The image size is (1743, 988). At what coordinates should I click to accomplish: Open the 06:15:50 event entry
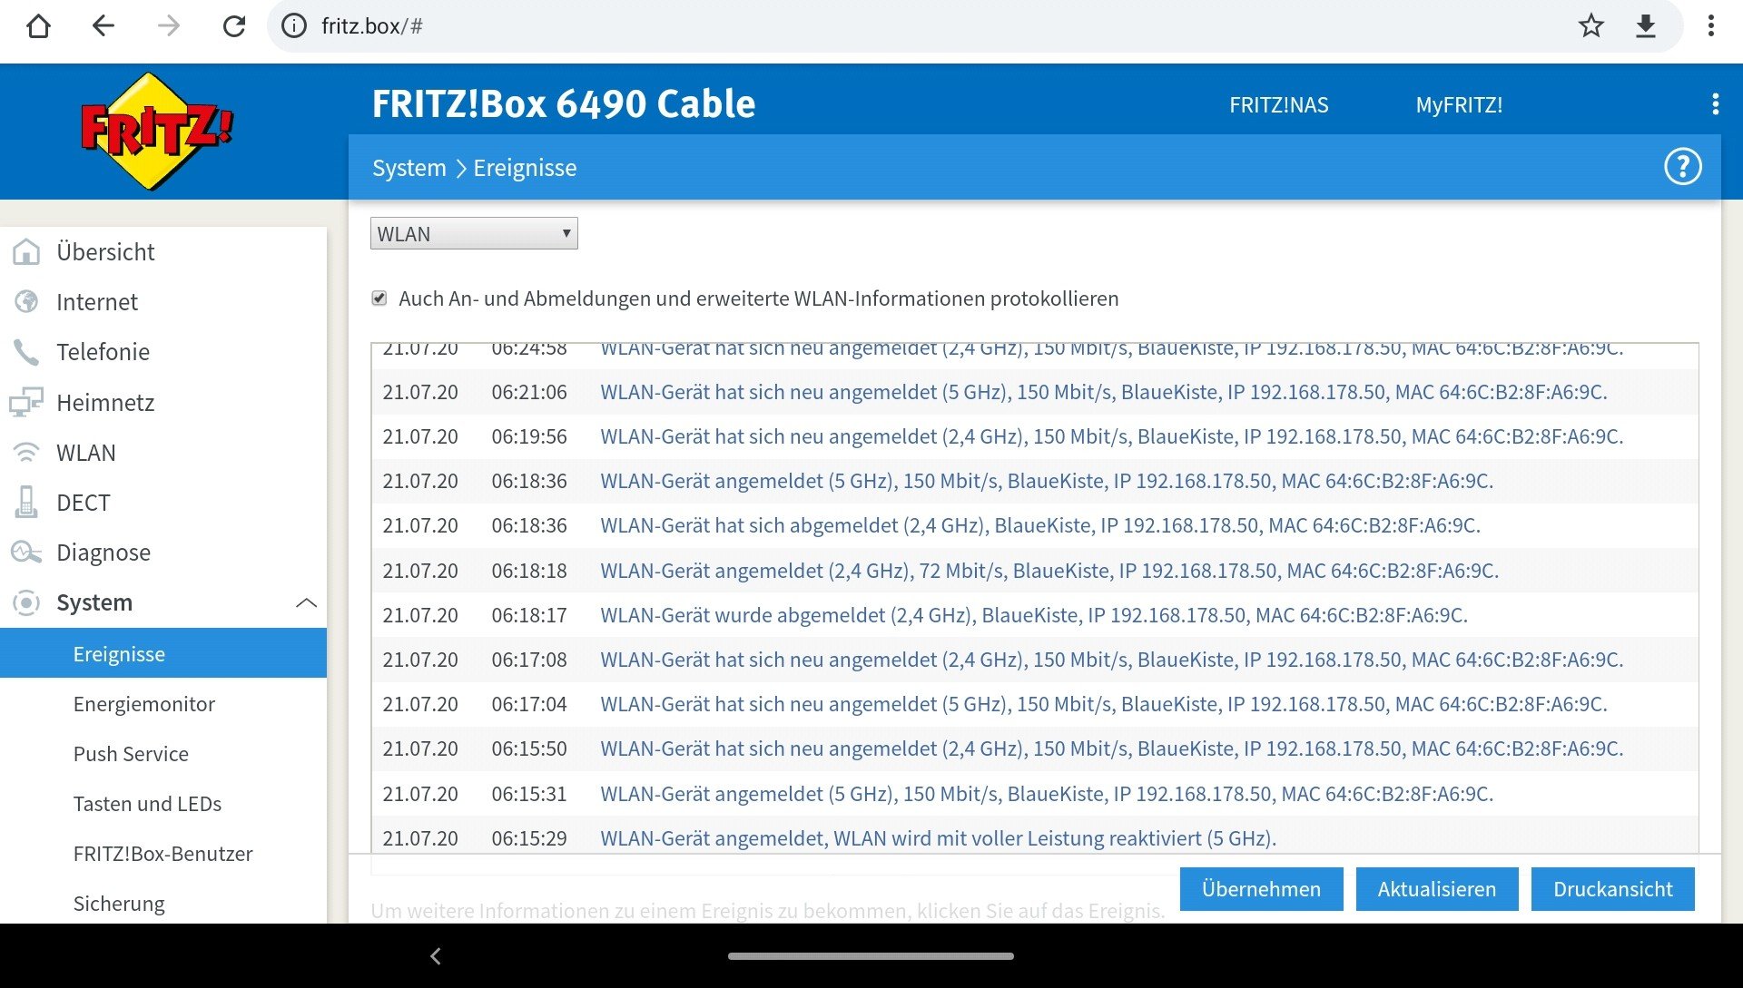[1035, 748]
